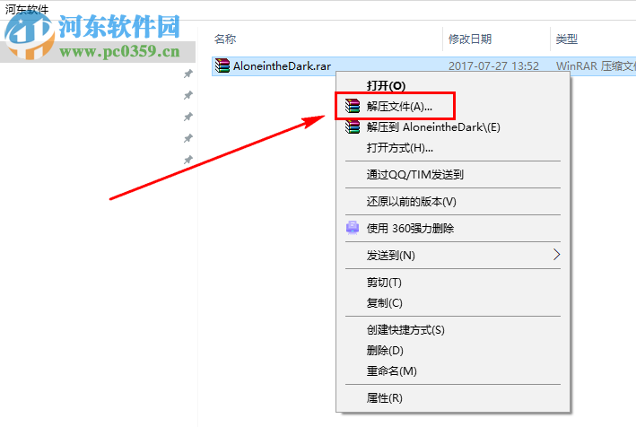Select 复制(C) from the context menu
636x427 pixels.
385,302
